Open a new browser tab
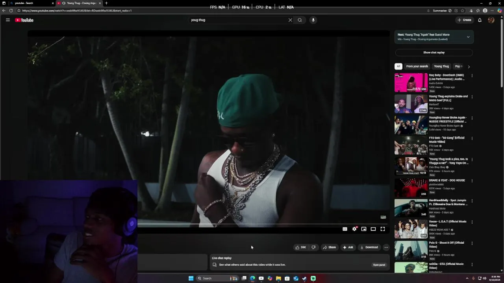504x283 pixels. click(106, 3)
